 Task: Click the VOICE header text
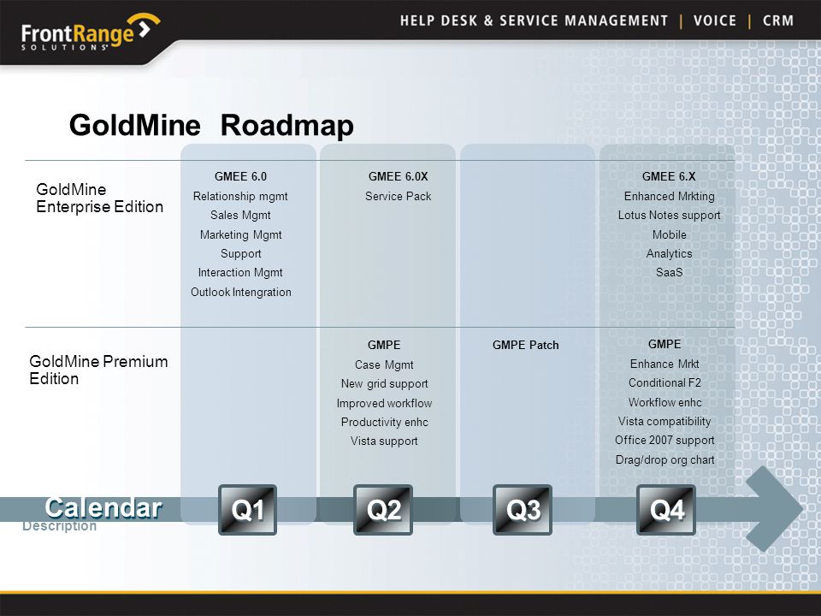[715, 21]
